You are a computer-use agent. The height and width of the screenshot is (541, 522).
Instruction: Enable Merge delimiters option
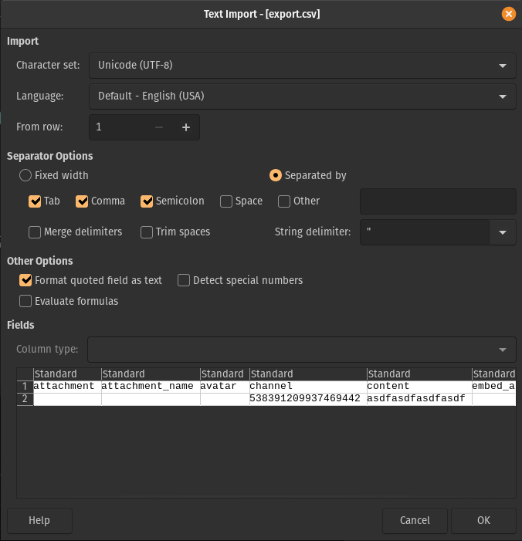coord(35,232)
